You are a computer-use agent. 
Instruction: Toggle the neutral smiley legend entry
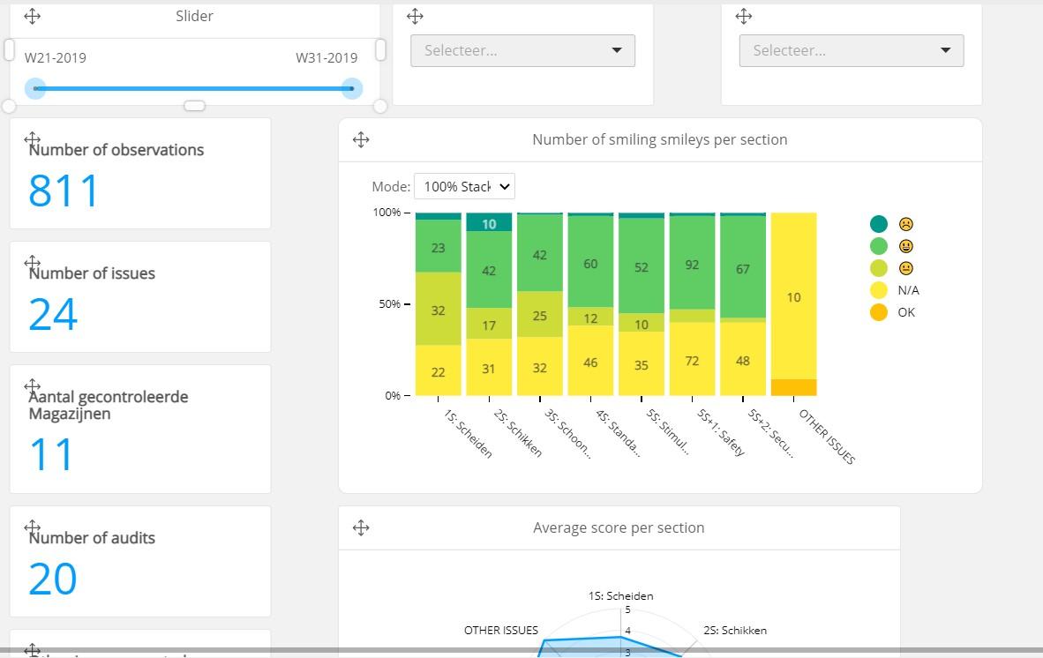tap(891, 268)
